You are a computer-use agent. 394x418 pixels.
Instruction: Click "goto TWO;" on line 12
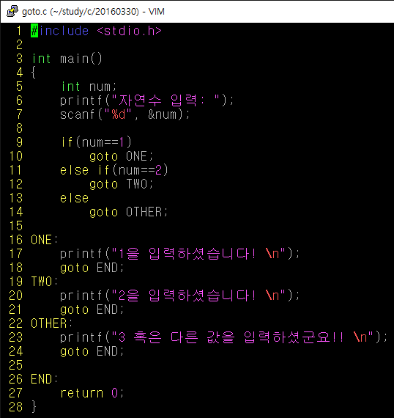tap(121, 184)
